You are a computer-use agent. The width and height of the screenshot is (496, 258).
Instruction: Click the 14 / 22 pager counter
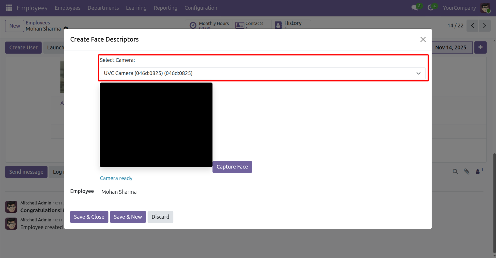[455, 26]
